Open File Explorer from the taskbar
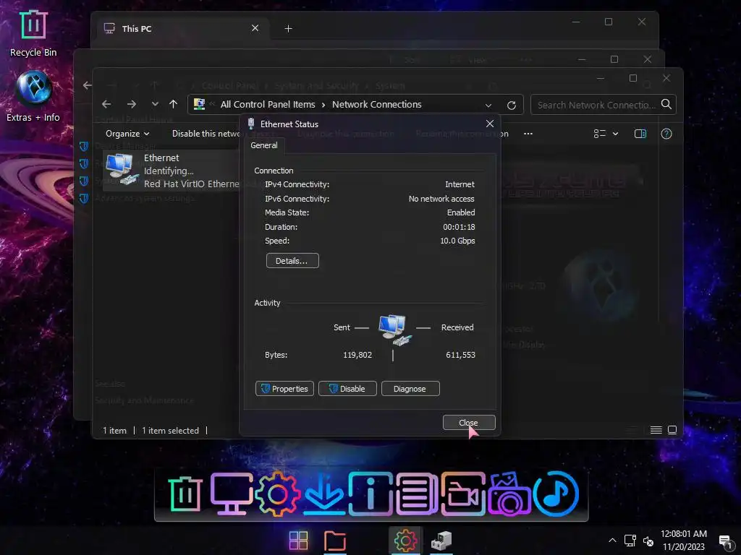The width and height of the screenshot is (741, 555). [335, 541]
